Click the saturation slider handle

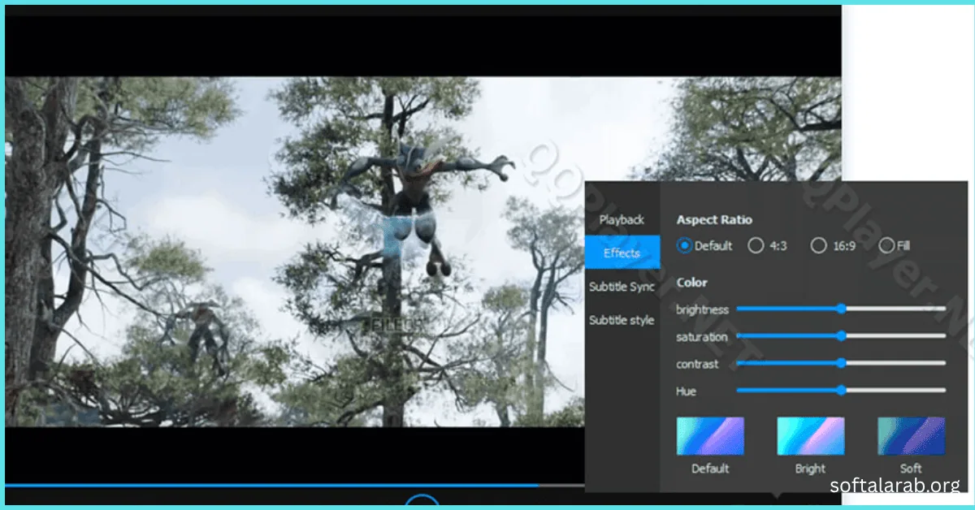point(841,335)
